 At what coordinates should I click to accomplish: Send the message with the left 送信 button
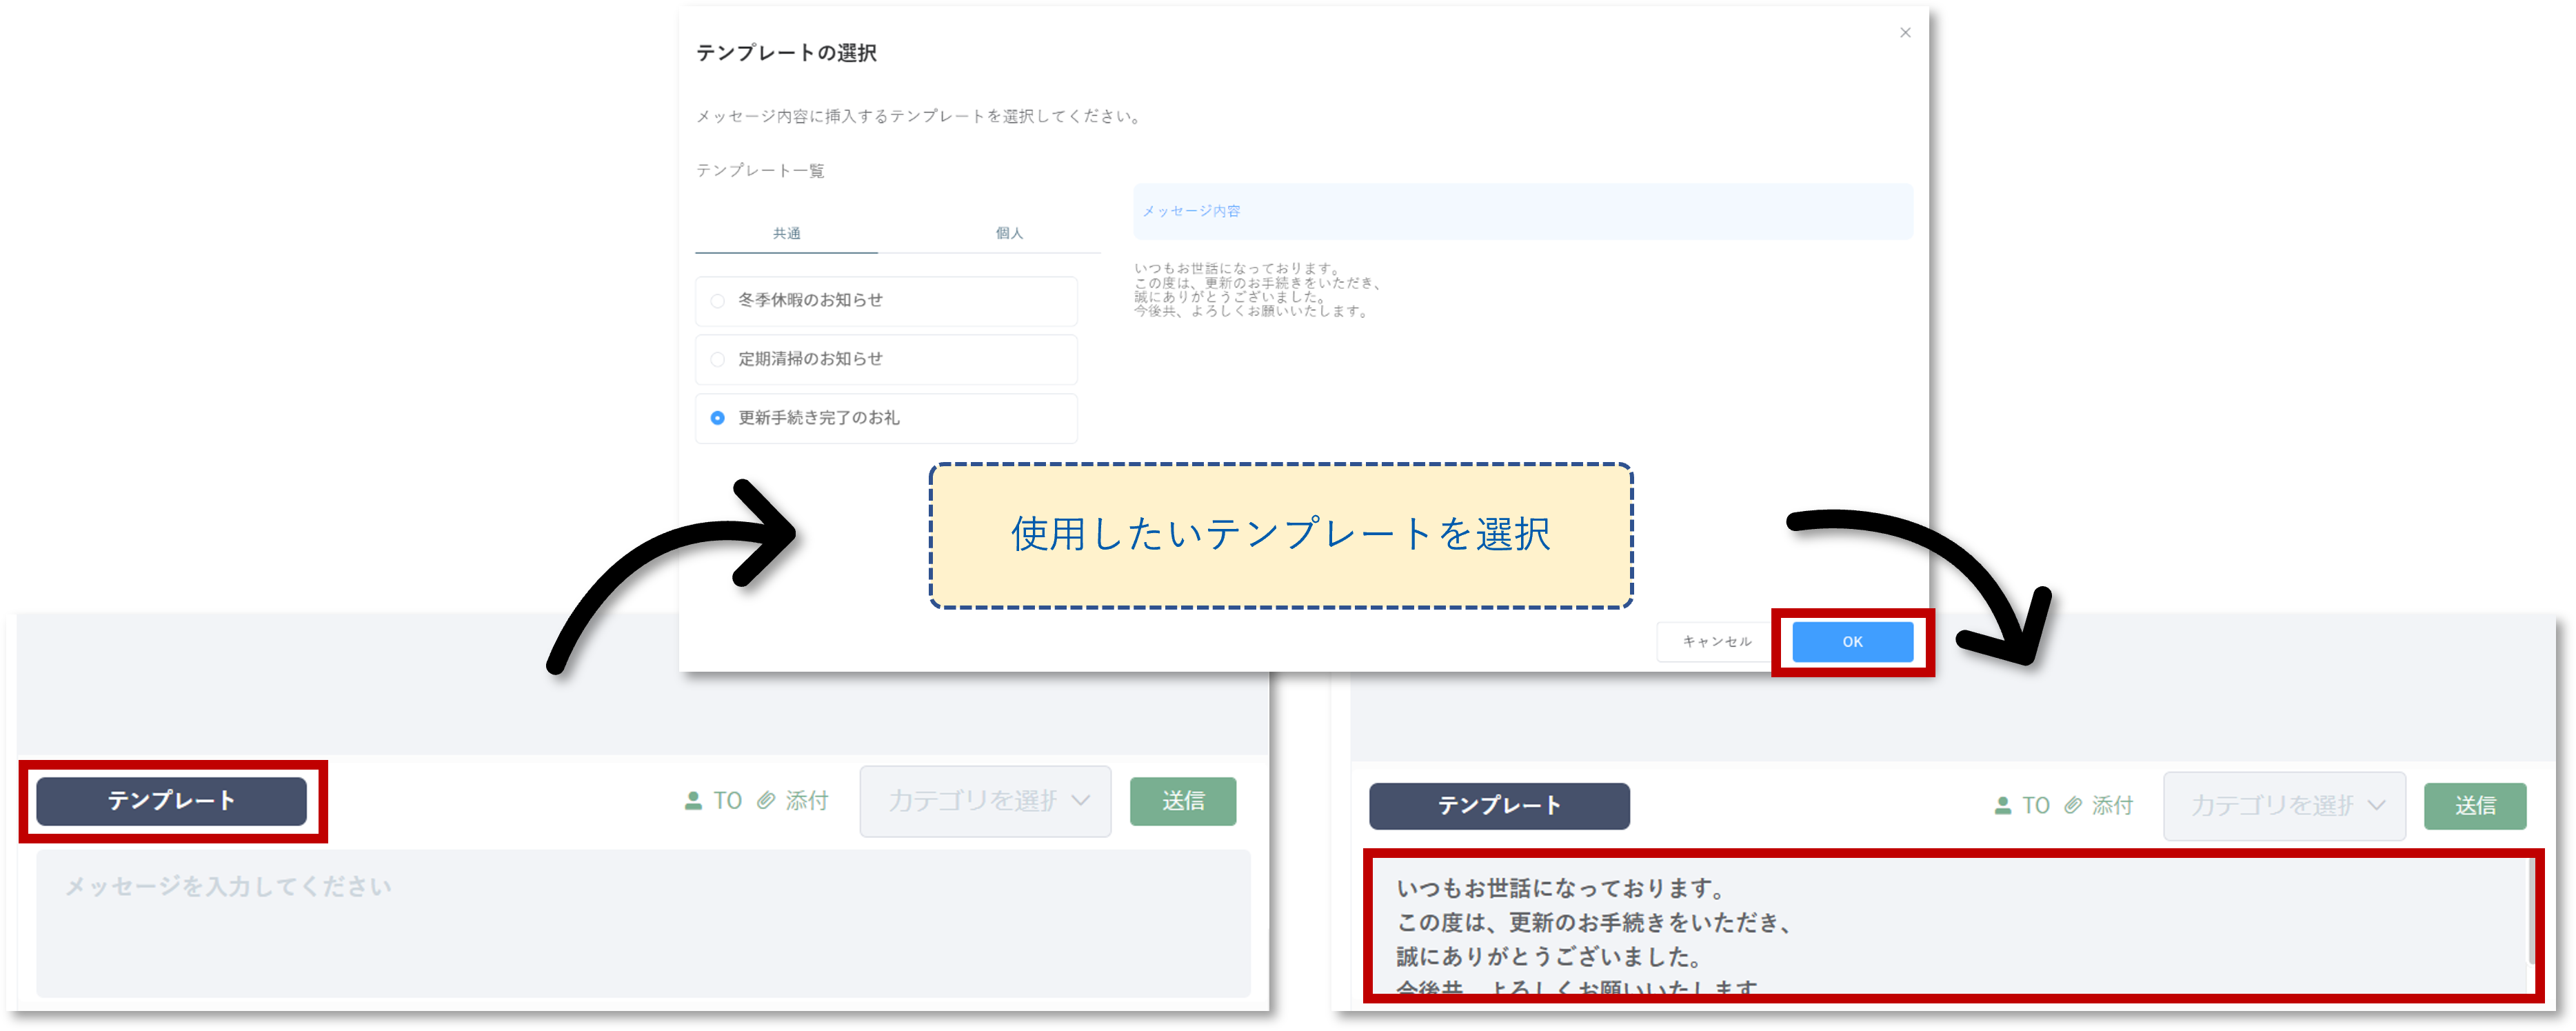pos(1183,800)
